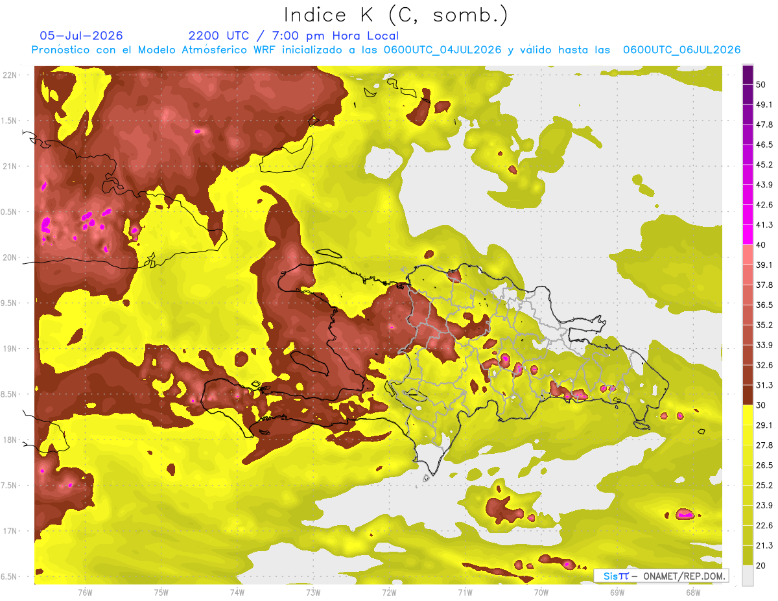Click the 21N latitude label
The image size is (778, 601).
[x=10, y=166]
